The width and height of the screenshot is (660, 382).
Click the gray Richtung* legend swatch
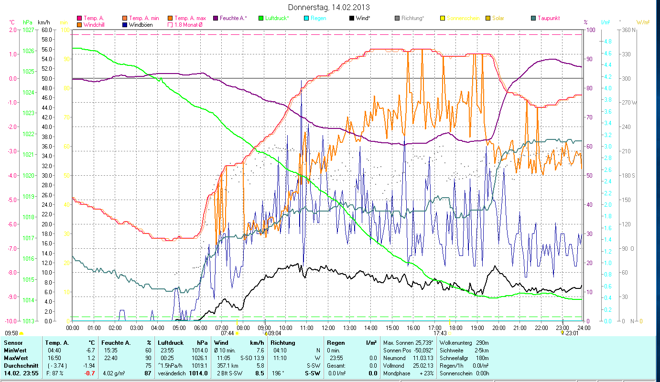pos(397,18)
